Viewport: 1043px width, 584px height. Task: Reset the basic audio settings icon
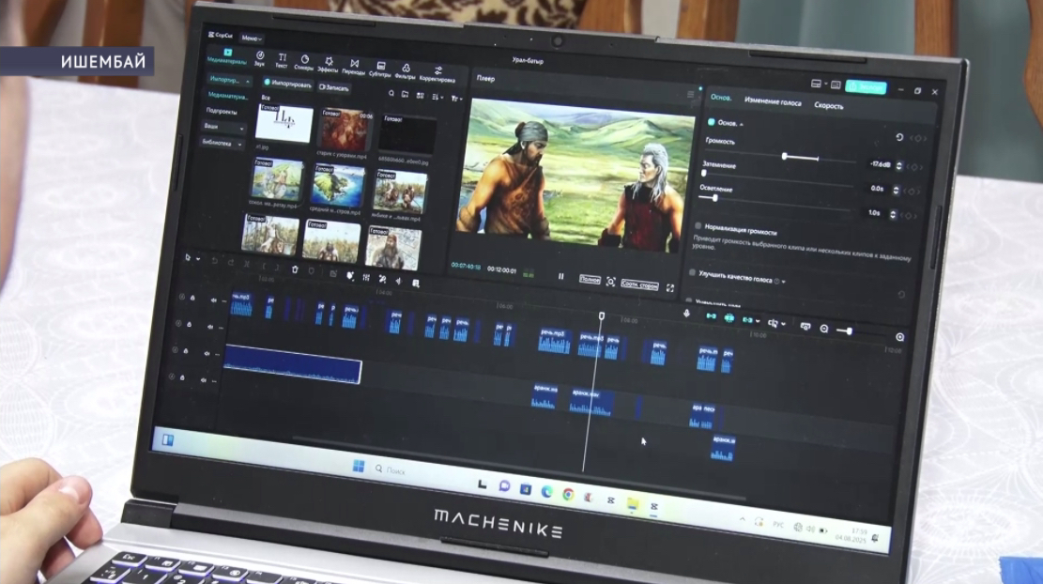click(898, 137)
